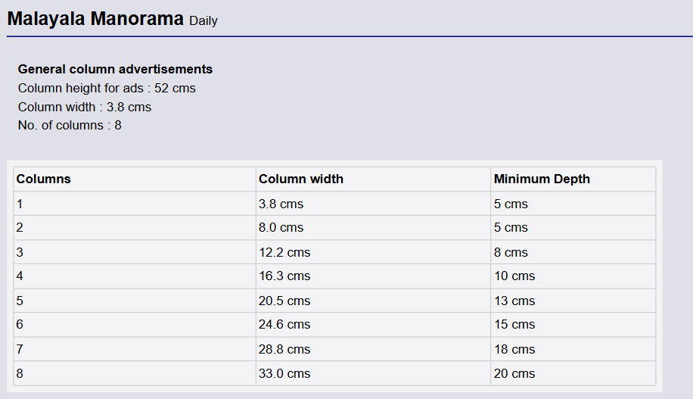This screenshot has height=399, width=693.
Task: Select the '33.0 cms' width cell
Action: pyautogui.click(x=374, y=373)
